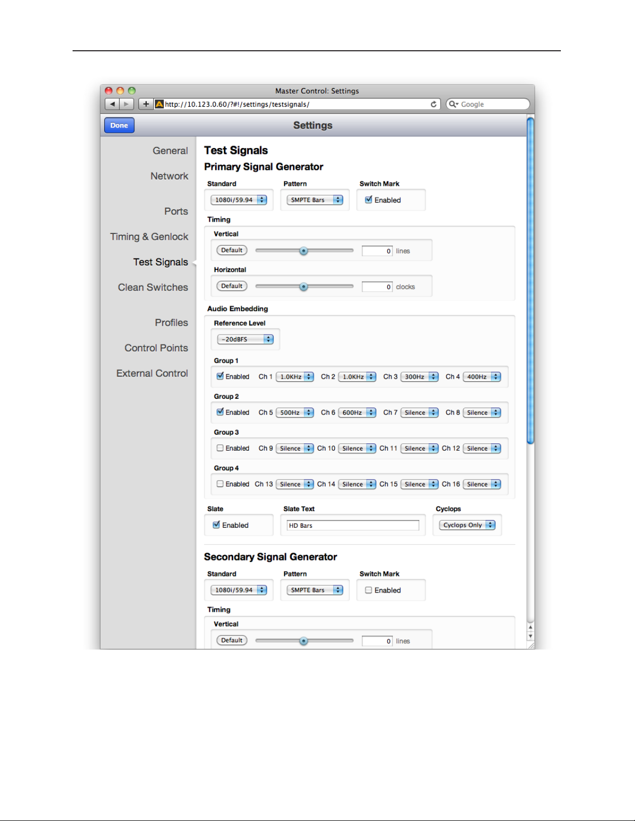This screenshot has height=821, width=635.
Task: Open the Control Points section
Action: click(x=156, y=348)
